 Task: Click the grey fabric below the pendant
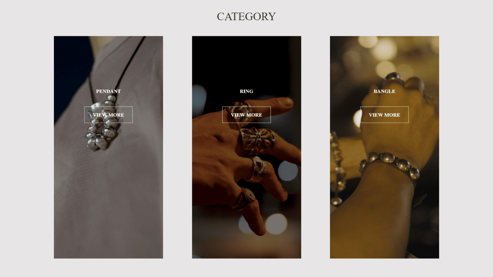pos(108,205)
